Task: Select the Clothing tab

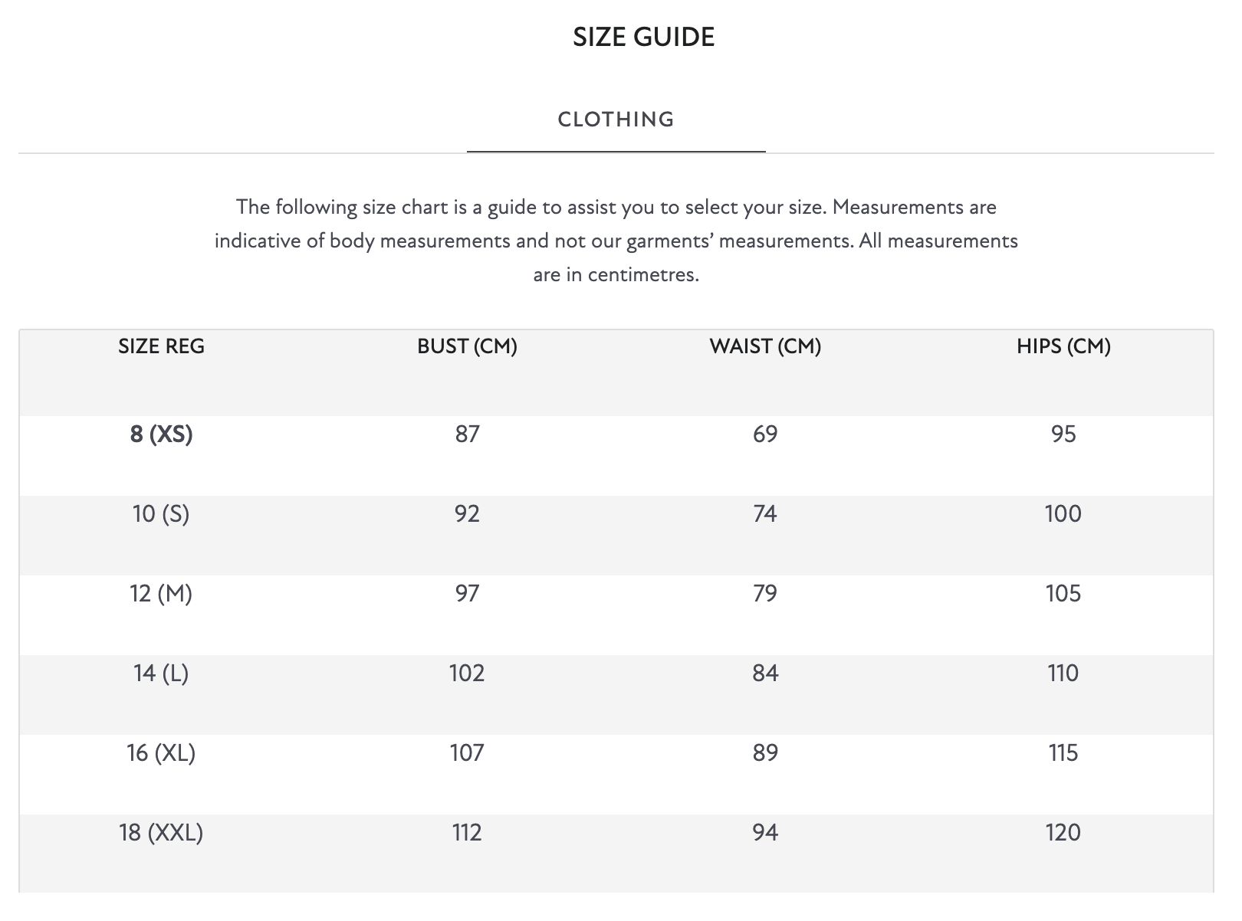Action: pos(616,120)
